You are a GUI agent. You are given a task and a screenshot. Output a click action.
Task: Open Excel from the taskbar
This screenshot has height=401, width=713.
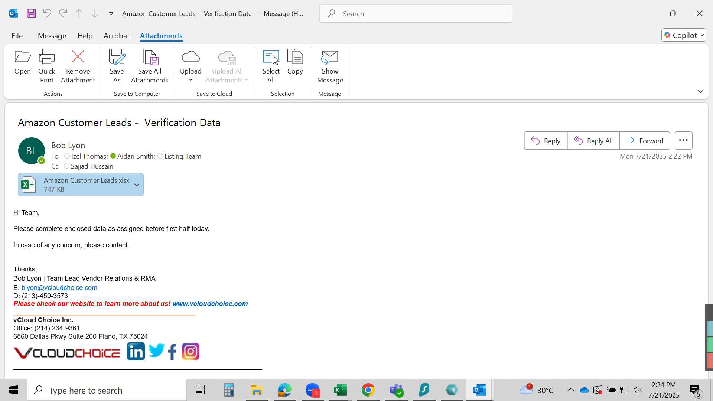340,390
